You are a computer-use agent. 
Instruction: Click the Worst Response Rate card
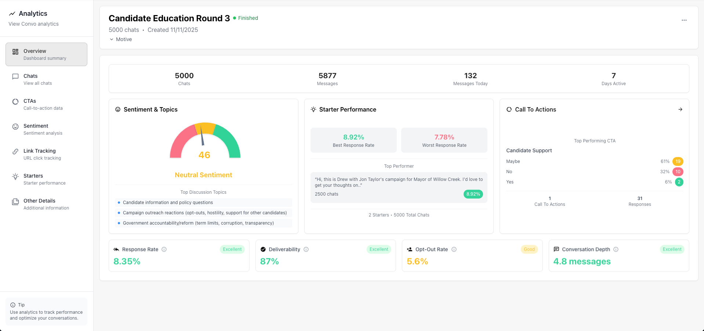(444, 140)
